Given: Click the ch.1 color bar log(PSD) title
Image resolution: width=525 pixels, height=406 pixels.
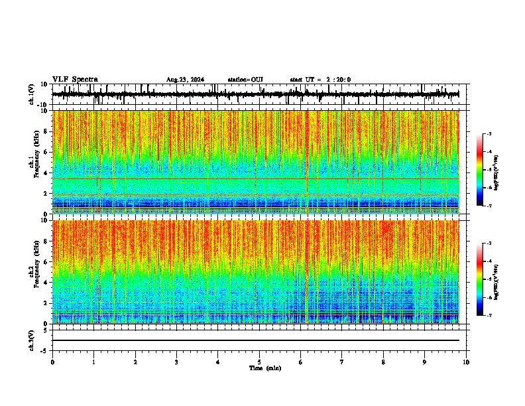Looking at the screenshot, I should (496, 173).
